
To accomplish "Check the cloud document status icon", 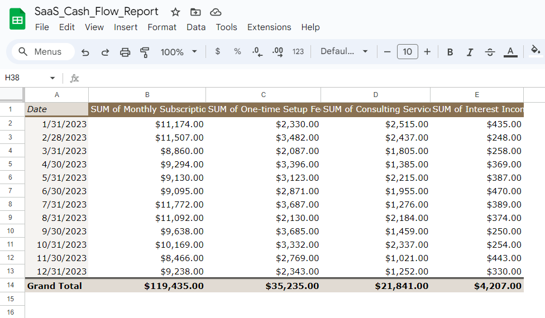I will pyautogui.click(x=216, y=12).
